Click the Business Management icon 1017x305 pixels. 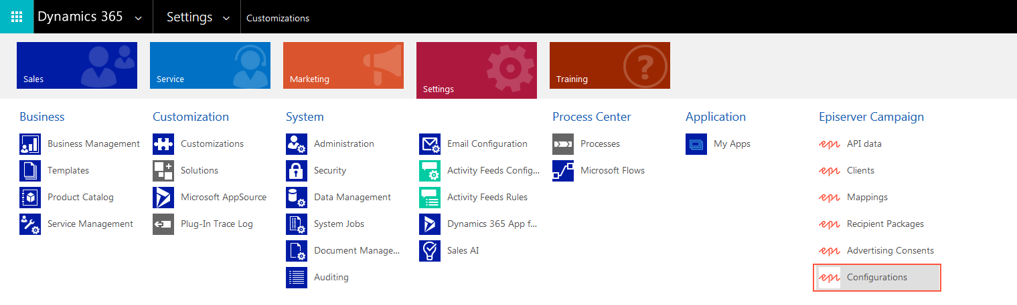coord(30,144)
